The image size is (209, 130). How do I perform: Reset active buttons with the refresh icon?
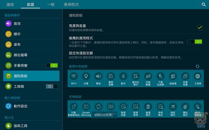[x=197, y=66]
